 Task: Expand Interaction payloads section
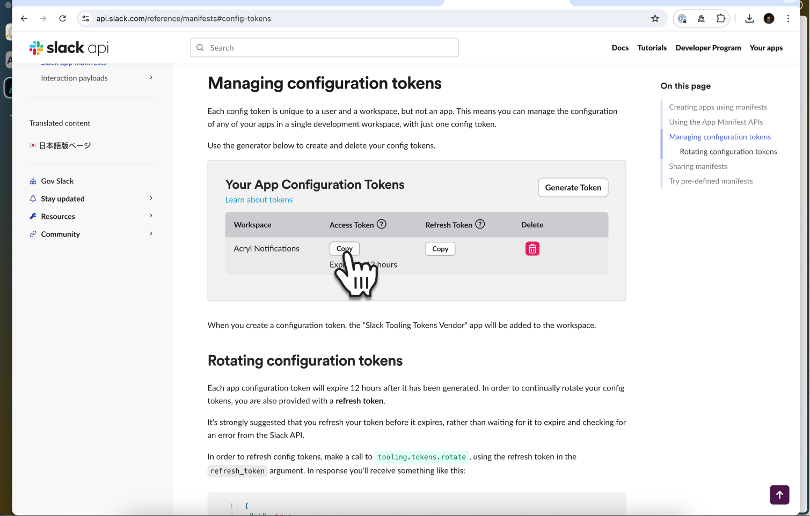click(x=151, y=78)
